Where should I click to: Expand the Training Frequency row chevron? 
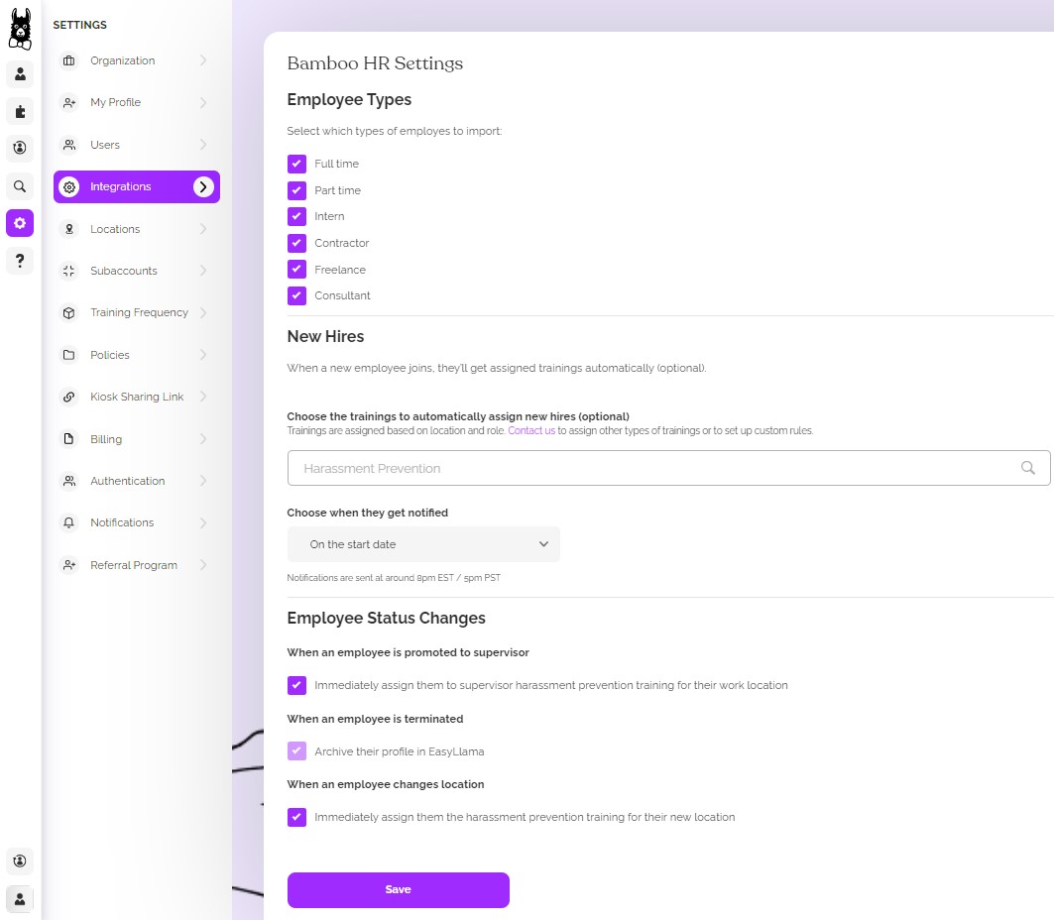point(203,313)
